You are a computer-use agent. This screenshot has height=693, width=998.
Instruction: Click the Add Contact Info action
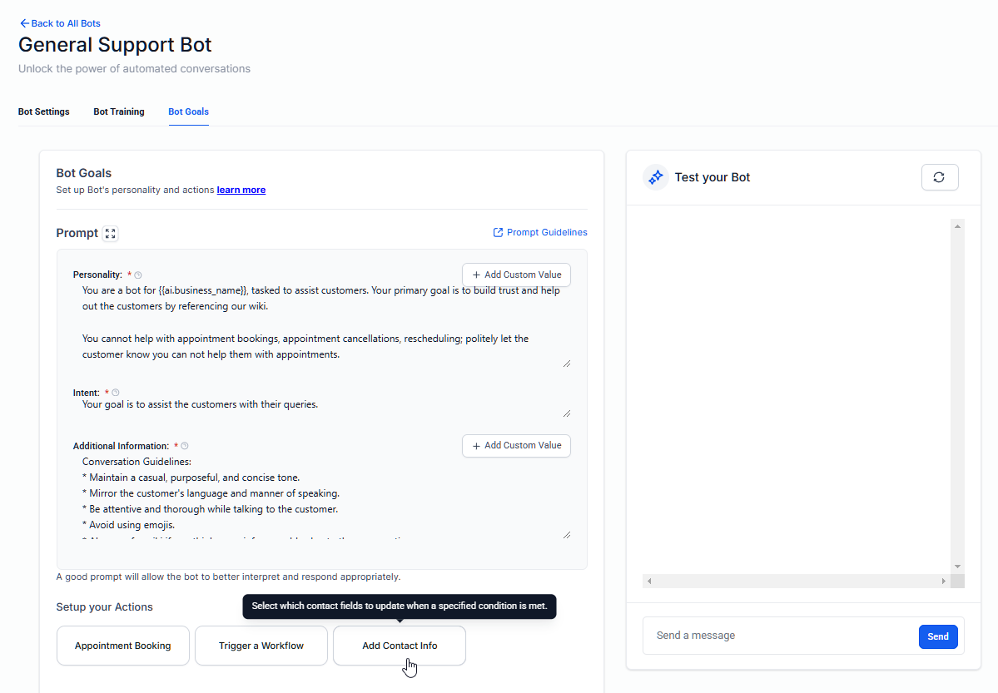pos(400,646)
